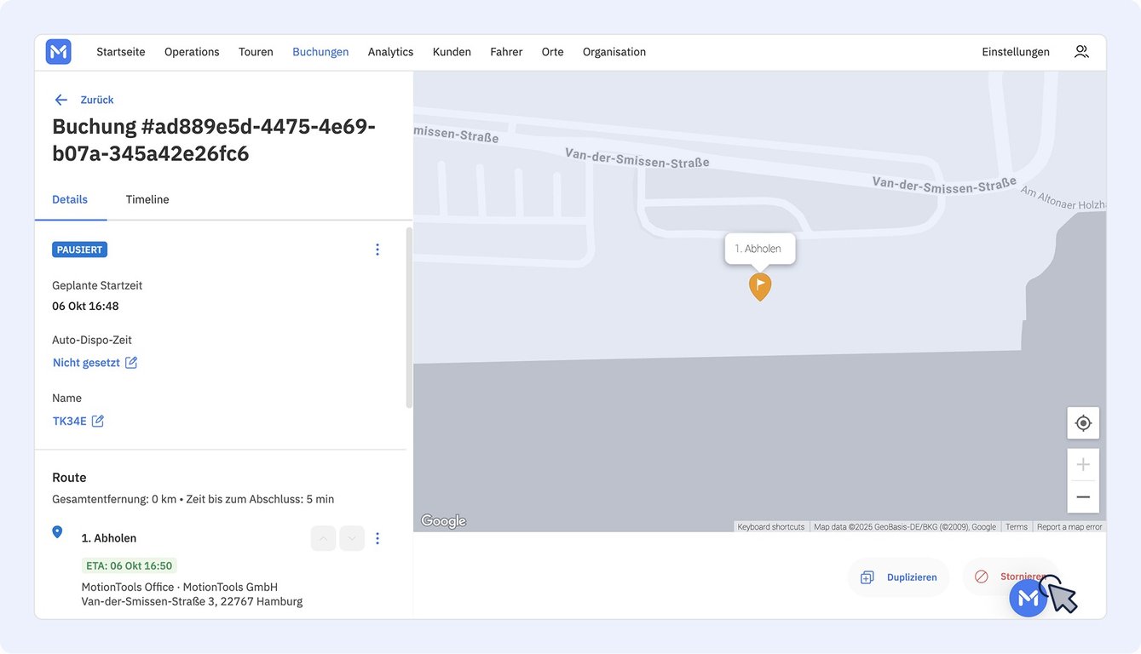Click the TK34E name link
1141x654 pixels.
tap(70, 421)
